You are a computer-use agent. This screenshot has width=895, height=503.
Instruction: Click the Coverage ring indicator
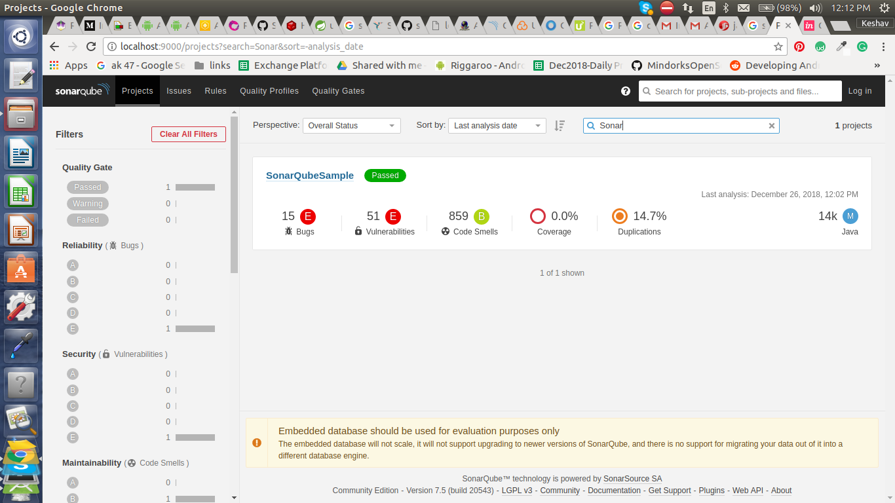click(538, 216)
